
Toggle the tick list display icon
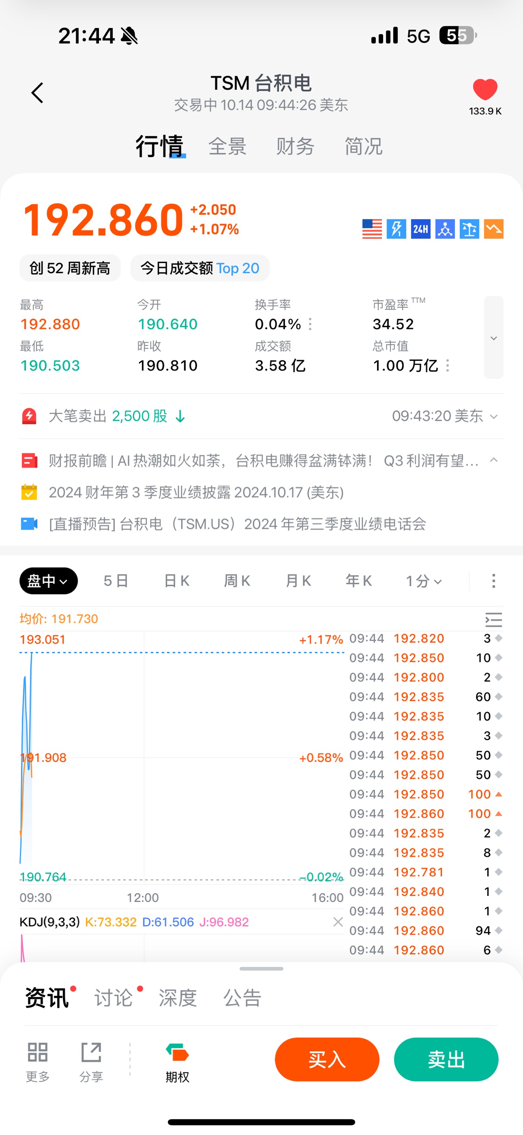493,620
